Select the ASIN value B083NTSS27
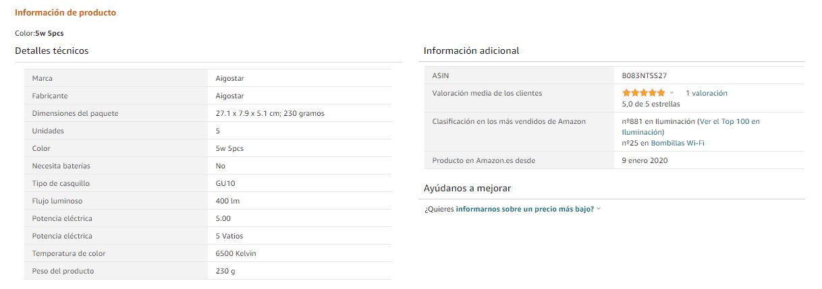This screenshot has width=822, height=289. coord(644,75)
